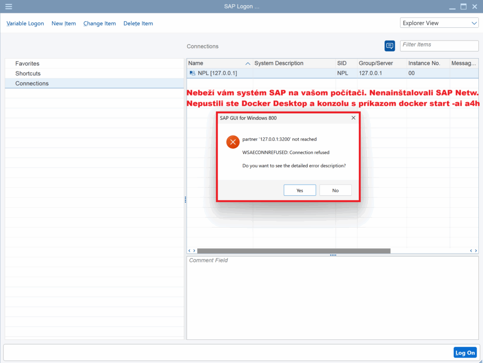Close the SAP Logon window
Image resolution: width=483 pixels, height=363 pixels.
475,7
